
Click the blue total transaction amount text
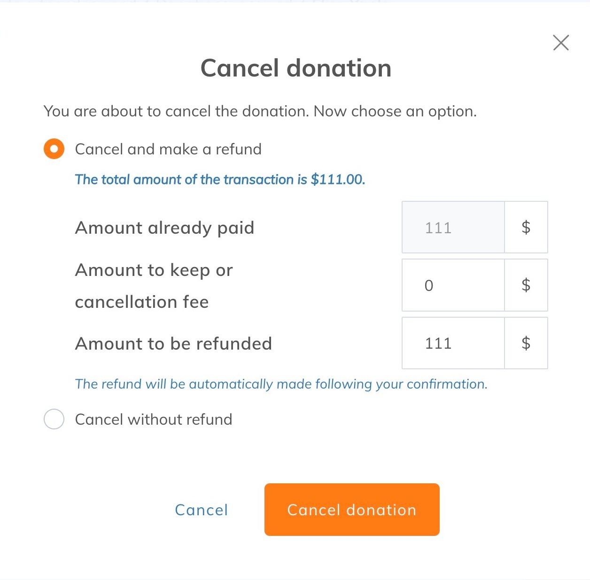click(220, 180)
